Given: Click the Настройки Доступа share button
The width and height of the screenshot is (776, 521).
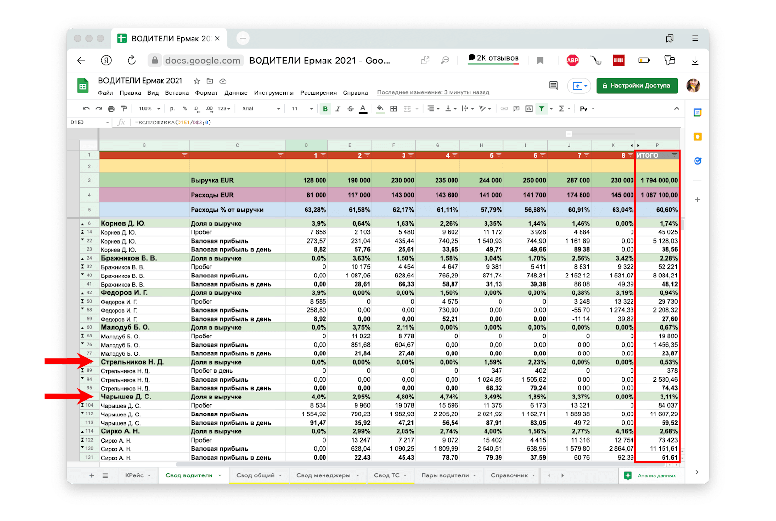Looking at the screenshot, I should 636,86.
